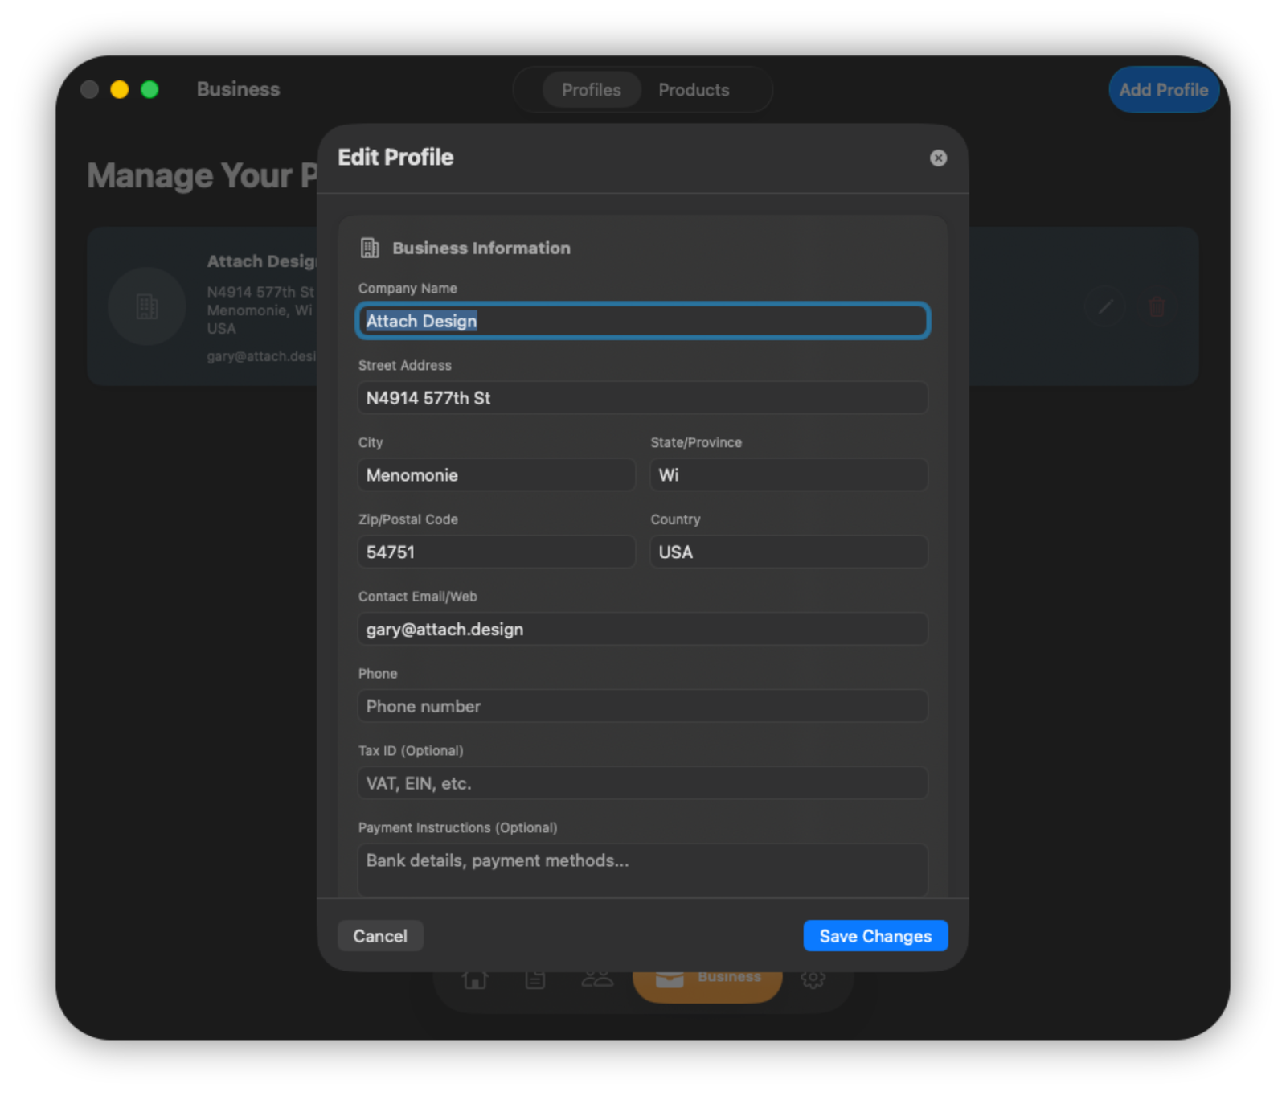This screenshot has height=1096, width=1286.
Task: Cancel editing the profile
Action: [379, 935]
